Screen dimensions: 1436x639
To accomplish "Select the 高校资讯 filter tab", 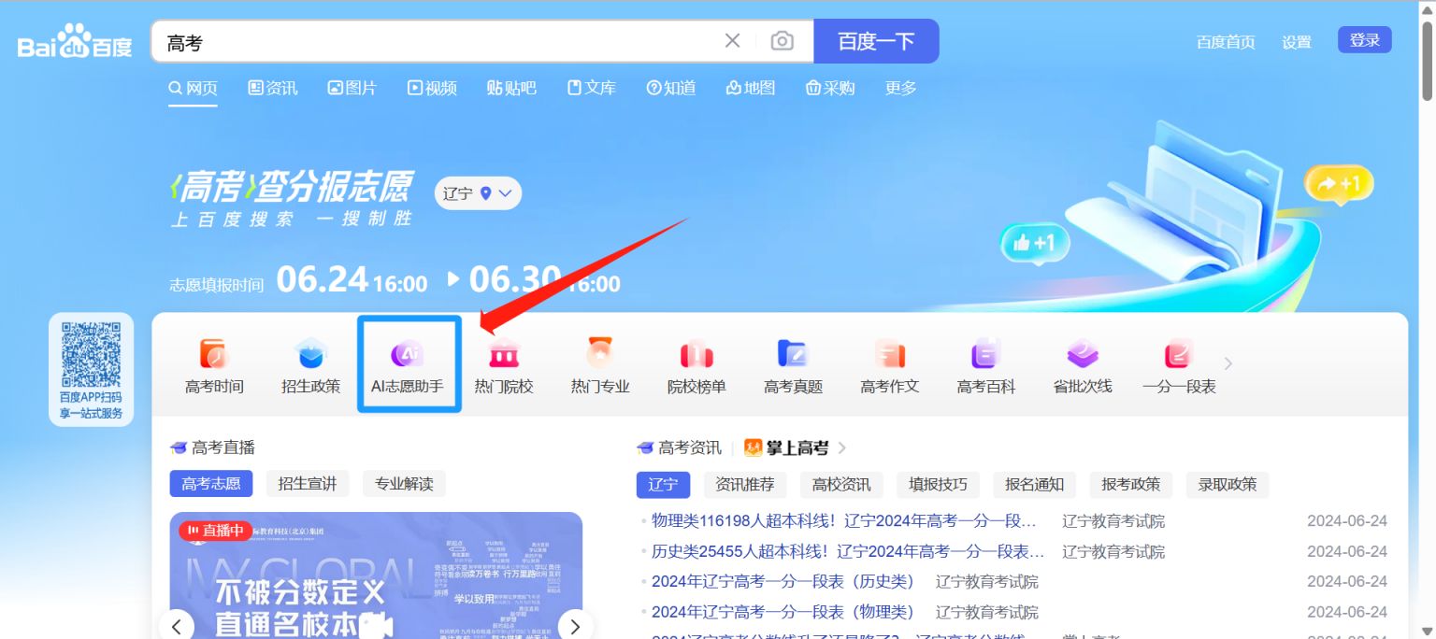I will pos(841,484).
